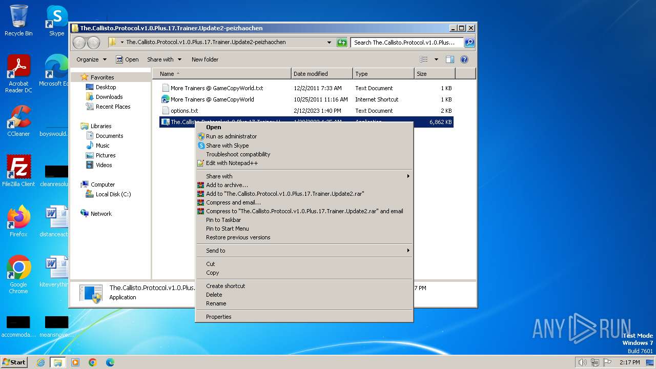The image size is (656, 369).
Task: Open the Organize dropdown menu
Action: pyautogui.click(x=91, y=59)
